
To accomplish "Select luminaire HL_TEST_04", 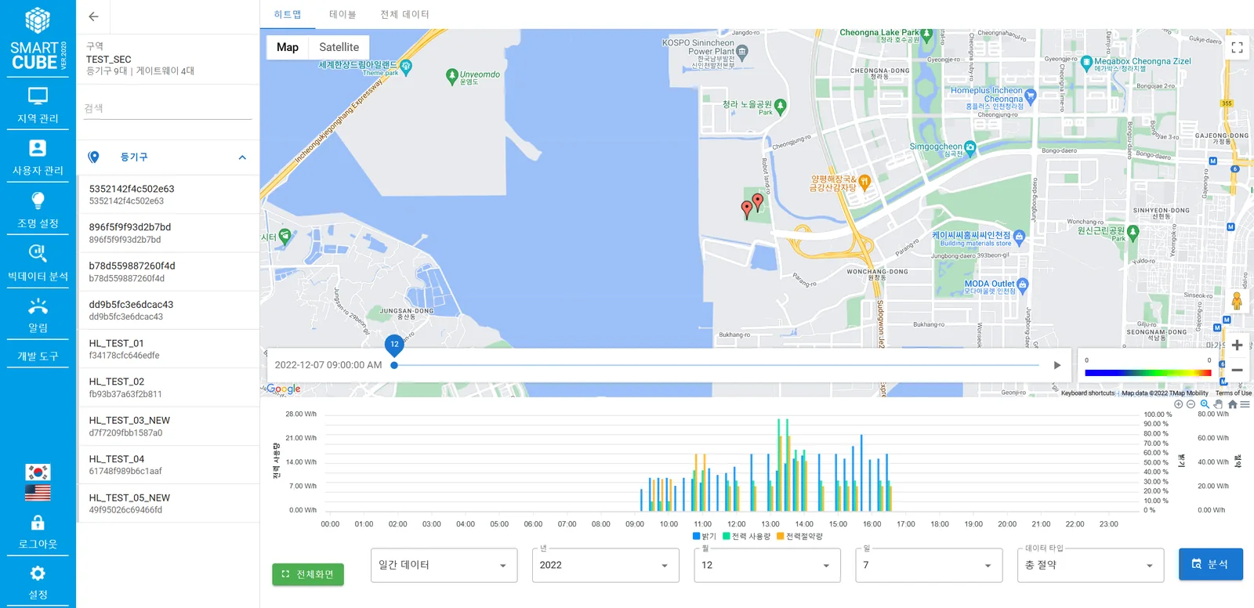I will click(x=169, y=465).
